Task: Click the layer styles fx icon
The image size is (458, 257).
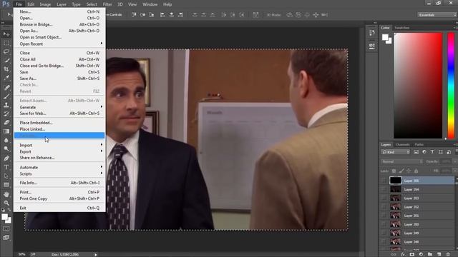Action: pos(403,254)
